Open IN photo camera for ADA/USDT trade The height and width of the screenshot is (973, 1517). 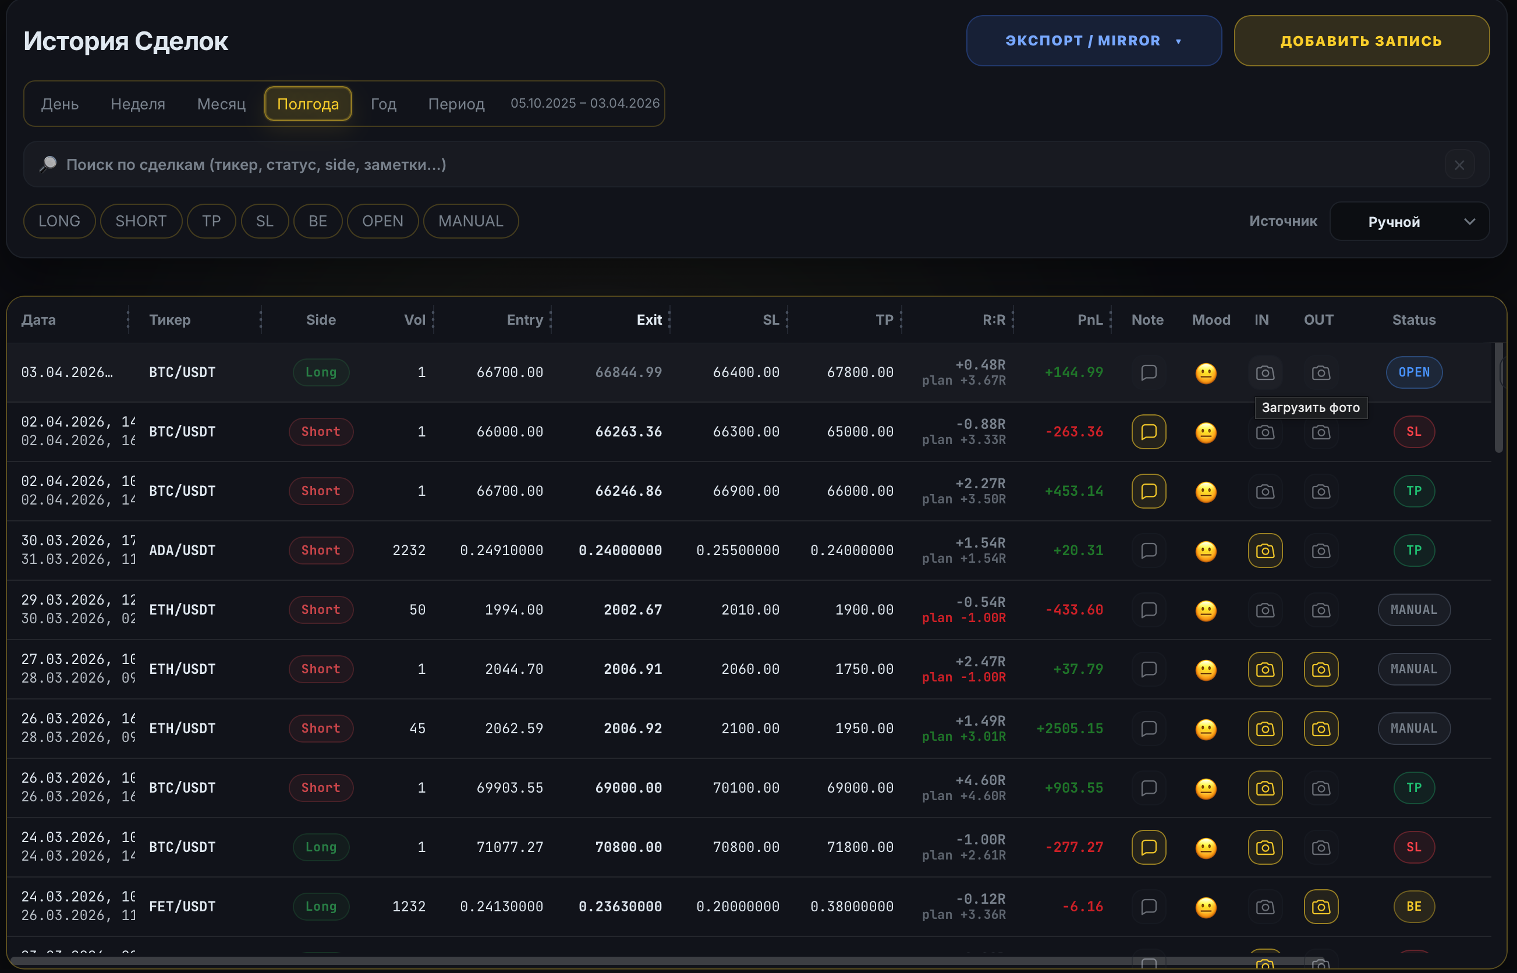pos(1264,551)
